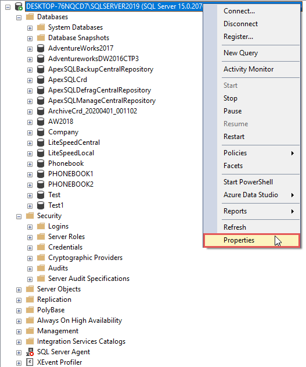Click the Security folder icon

(30, 216)
